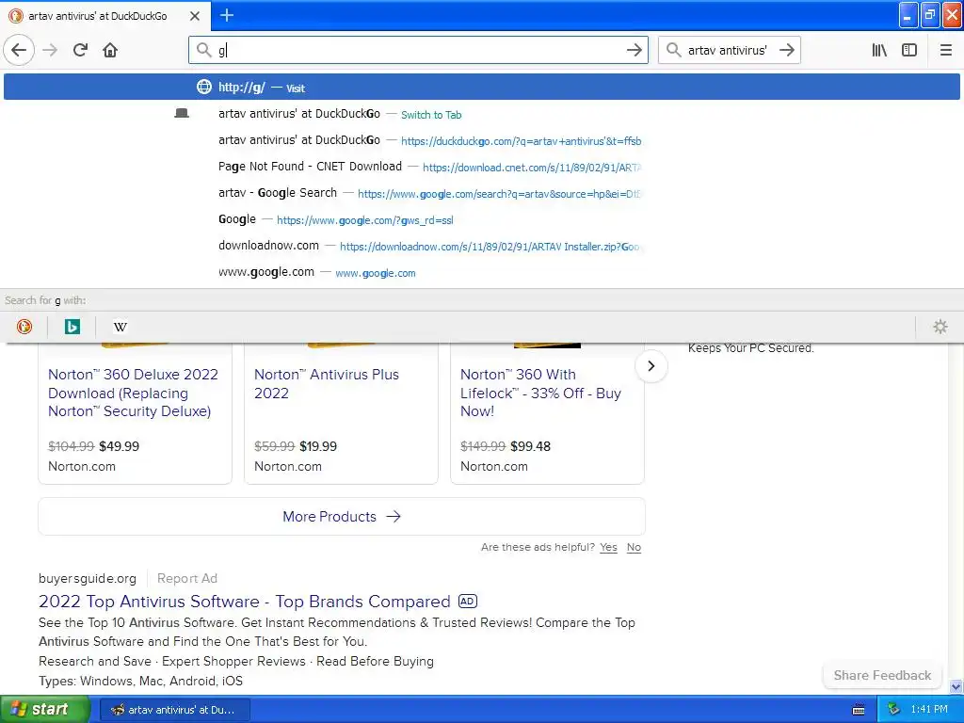Screen dimensions: 964x723
Task: Select downloadnow.com suggestion
Action: (481, 246)
